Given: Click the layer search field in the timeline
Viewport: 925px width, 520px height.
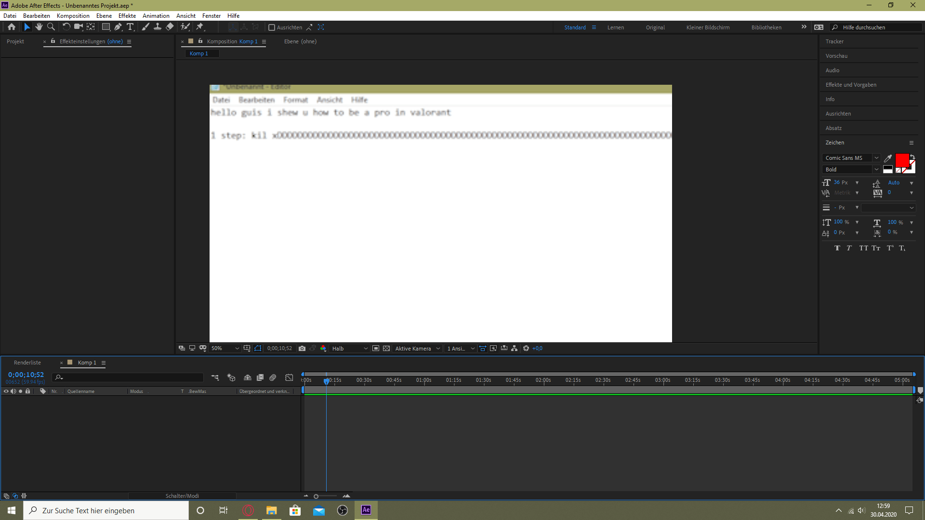Looking at the screenshot, I should coord(128,377).
